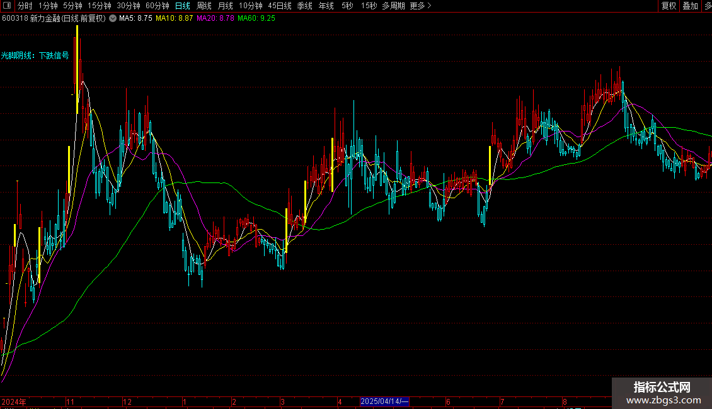
Task: Open the 多周期 multi-period view
Action: tap(394, 6)
